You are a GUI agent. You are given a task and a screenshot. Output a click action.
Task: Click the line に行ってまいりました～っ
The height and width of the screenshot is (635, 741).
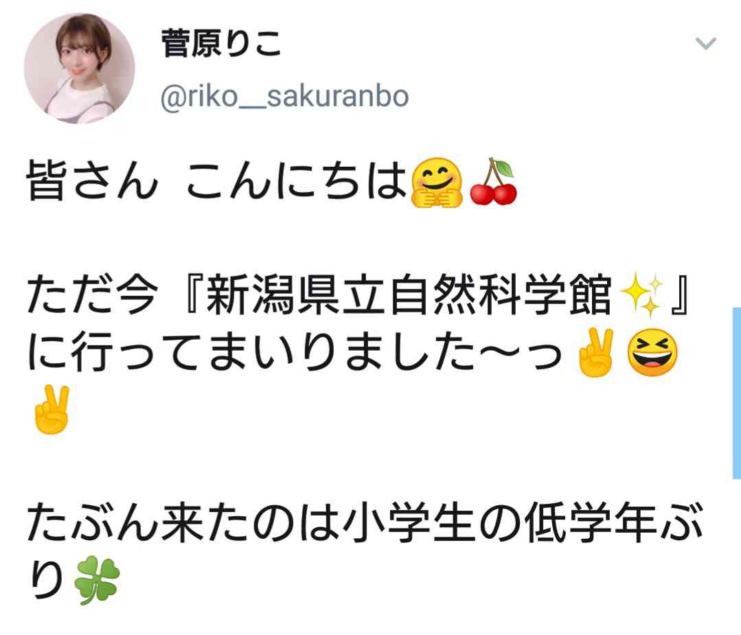click(x=295, y=354)
